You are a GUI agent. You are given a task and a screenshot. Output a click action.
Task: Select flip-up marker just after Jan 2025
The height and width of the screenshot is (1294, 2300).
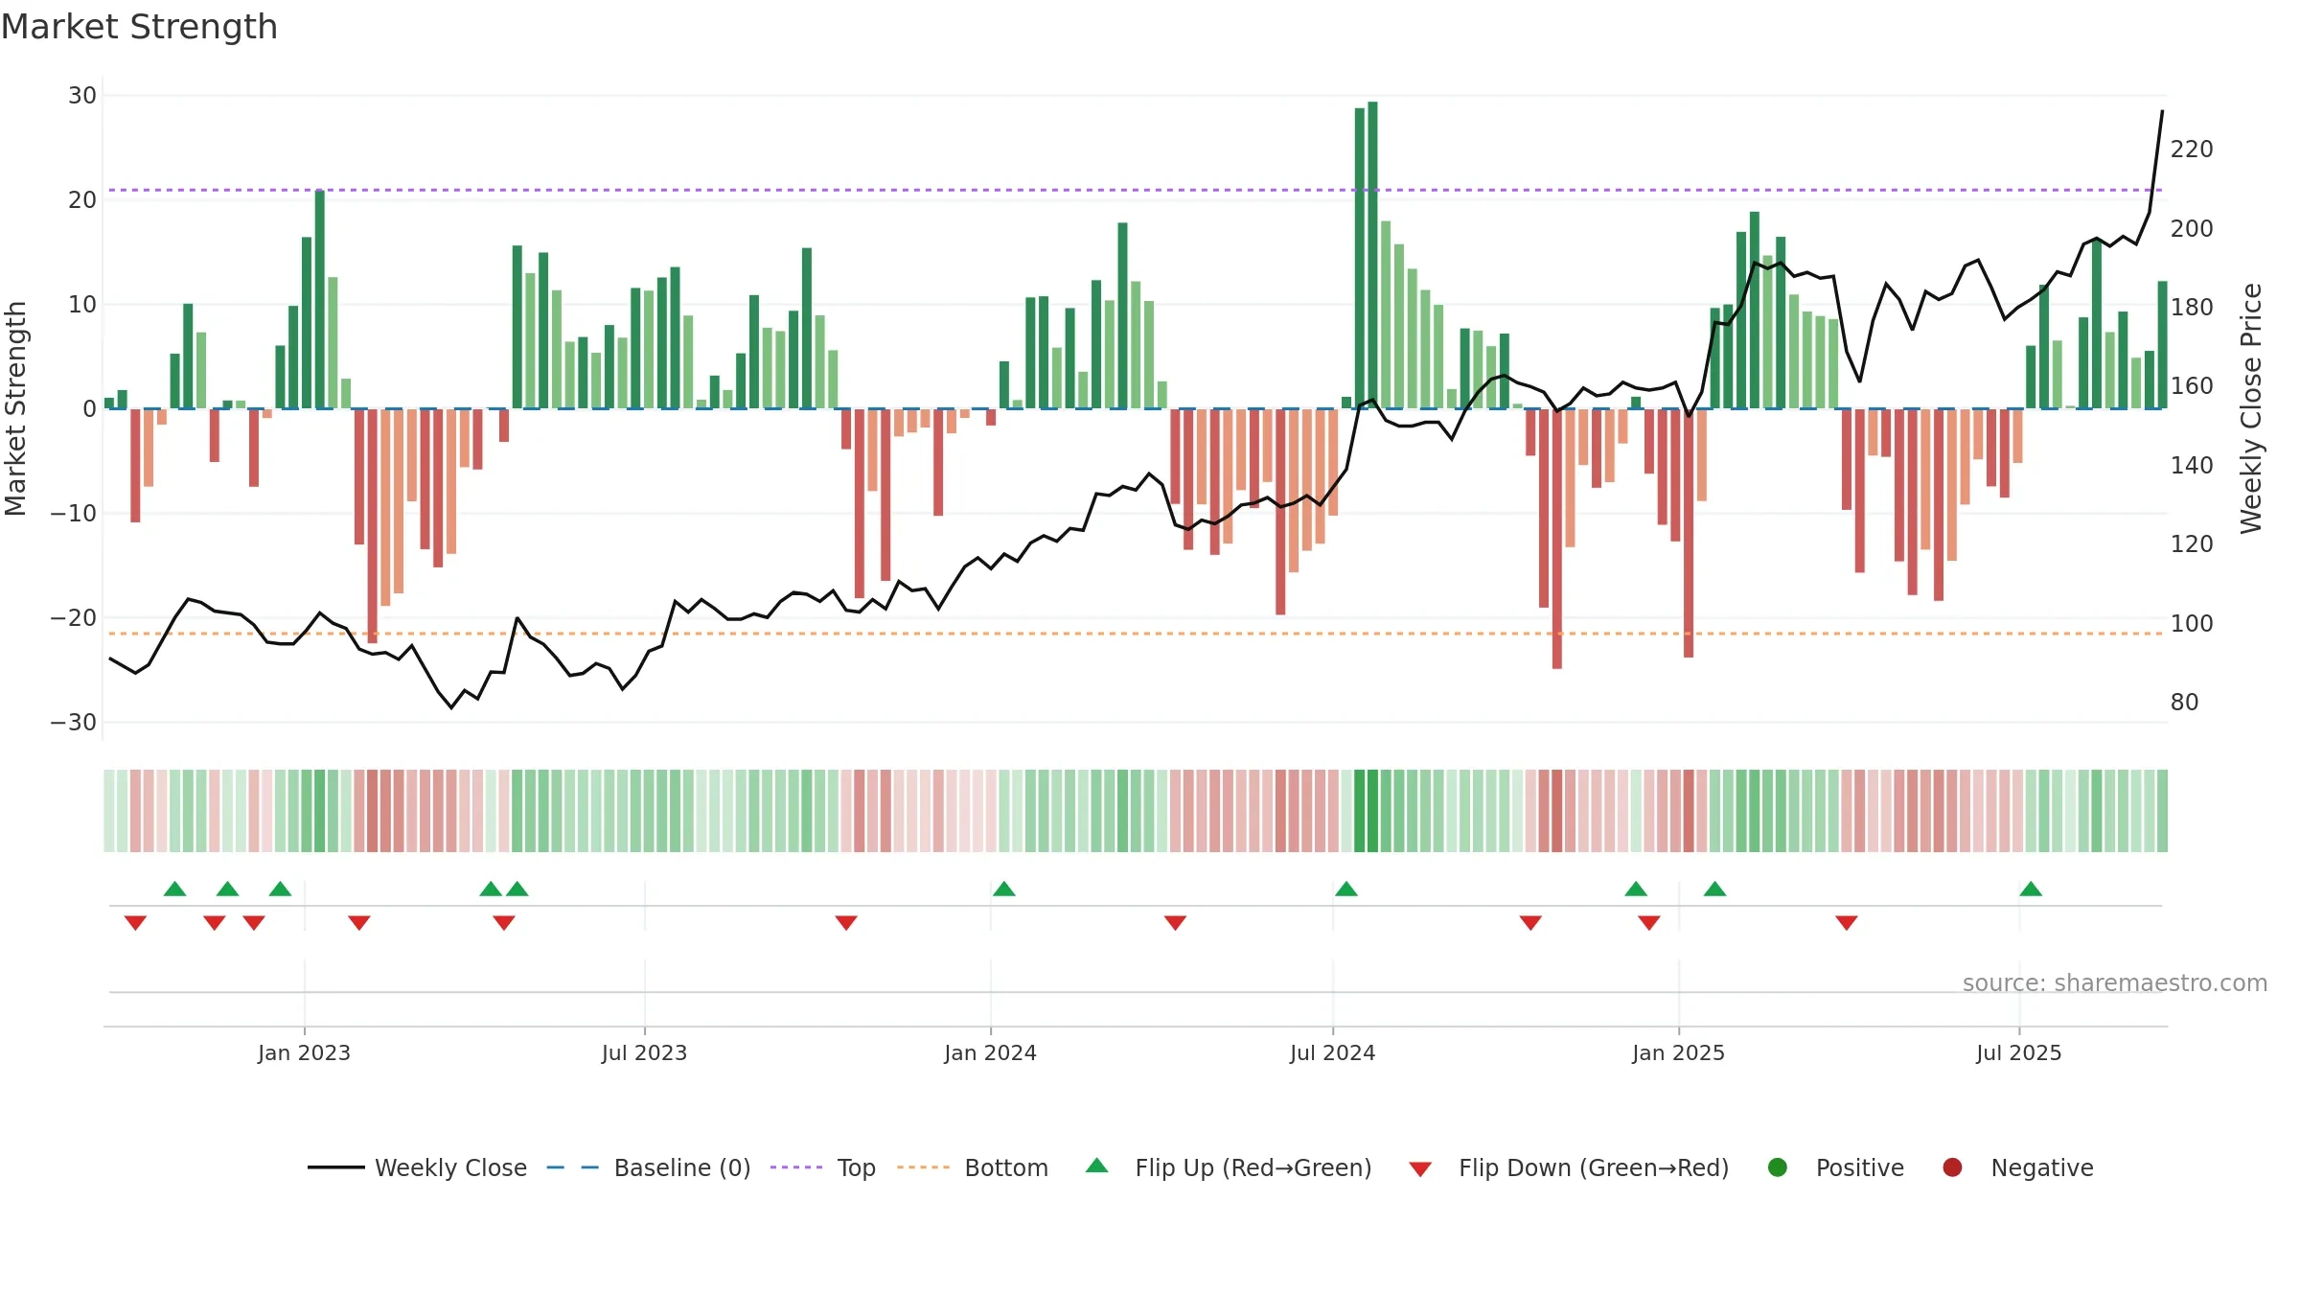1715,889
